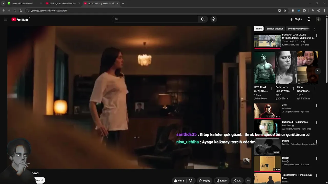328x184 pixels.
Task: Open options for Hidra Khontkar short
Action: [x=315, y=89]
